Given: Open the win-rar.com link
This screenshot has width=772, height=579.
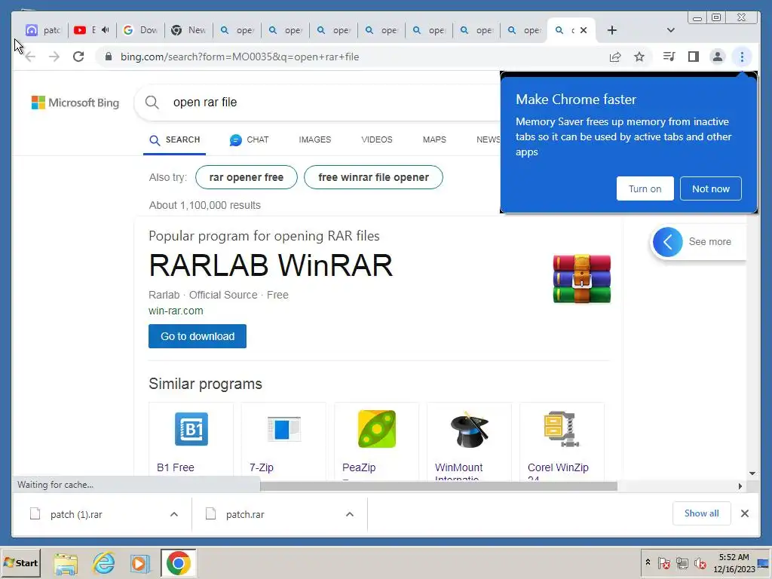Looking at the screenshot, I should (x=176, y=311).
